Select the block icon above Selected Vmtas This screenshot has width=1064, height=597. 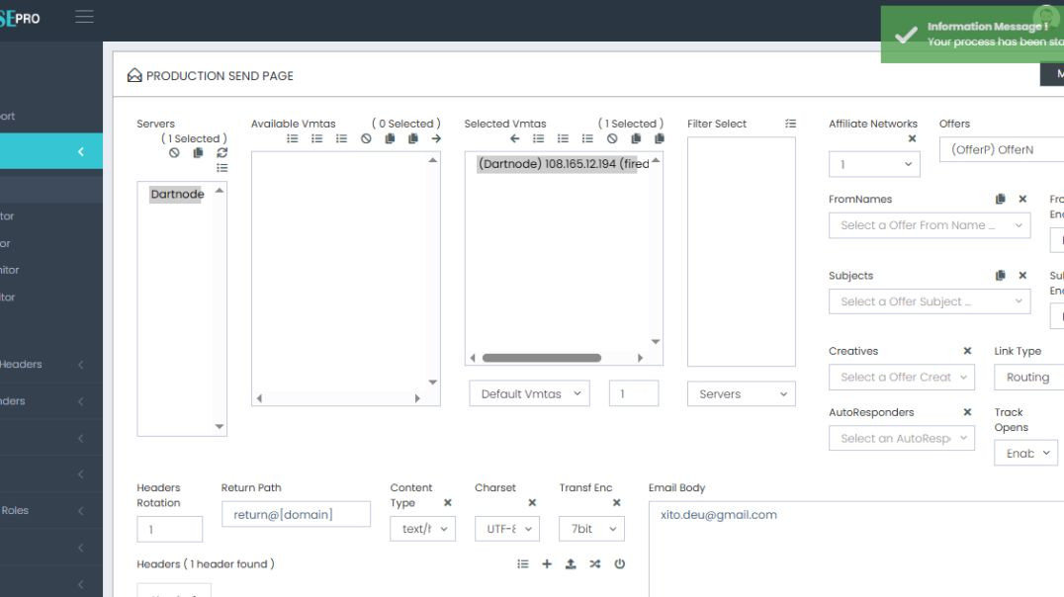611,138
